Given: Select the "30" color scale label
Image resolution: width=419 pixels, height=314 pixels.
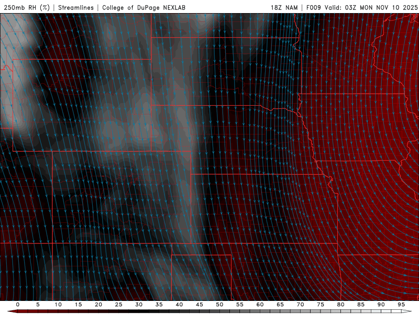Looking at the screenshot, I should 139,305.
